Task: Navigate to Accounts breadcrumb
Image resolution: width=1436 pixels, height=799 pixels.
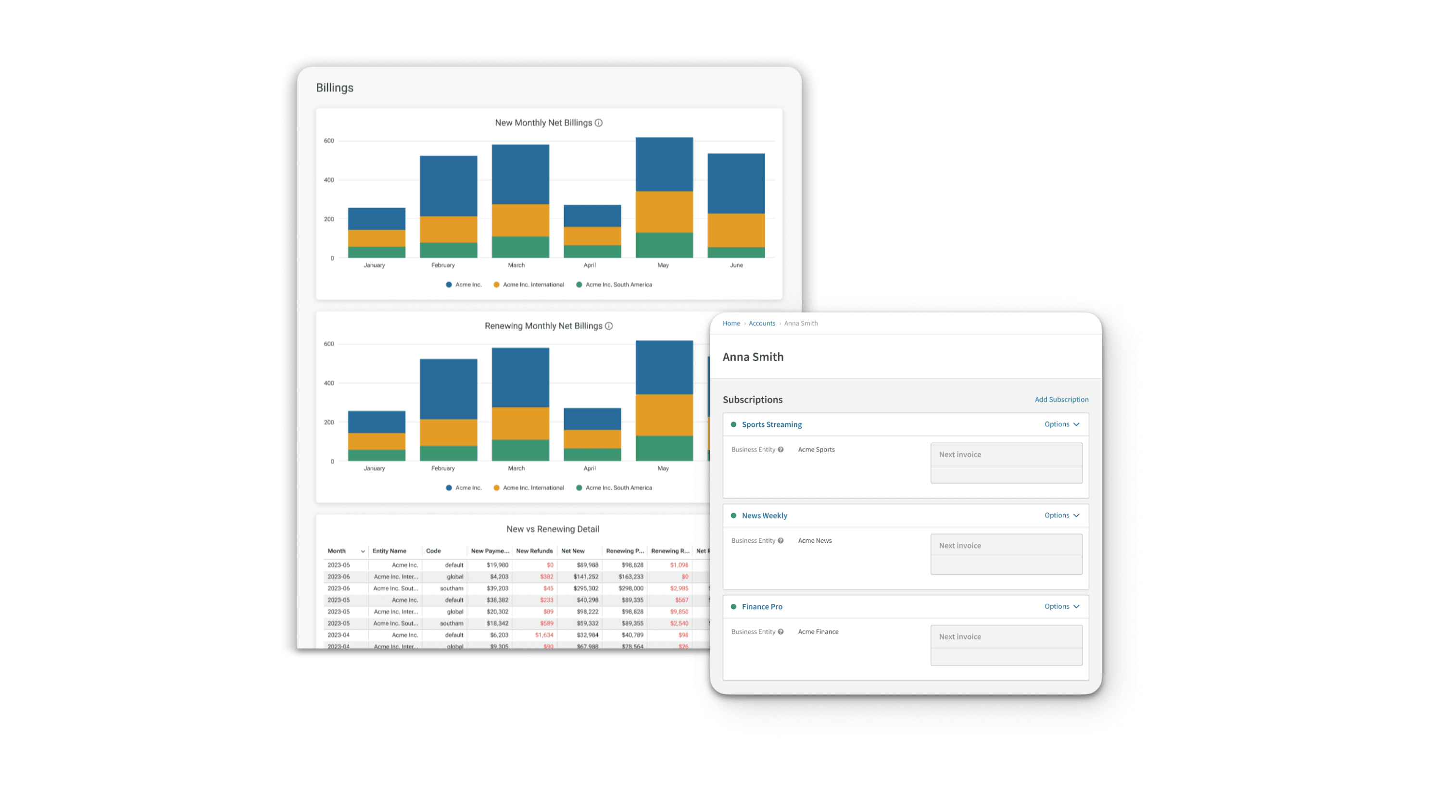Action: tap(761, 323)
